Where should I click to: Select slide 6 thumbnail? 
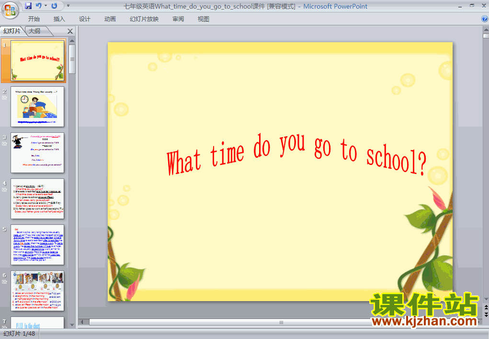[x=37, y=291]
